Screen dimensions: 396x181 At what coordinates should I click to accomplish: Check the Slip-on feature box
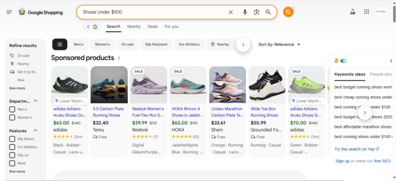point(12,155)
